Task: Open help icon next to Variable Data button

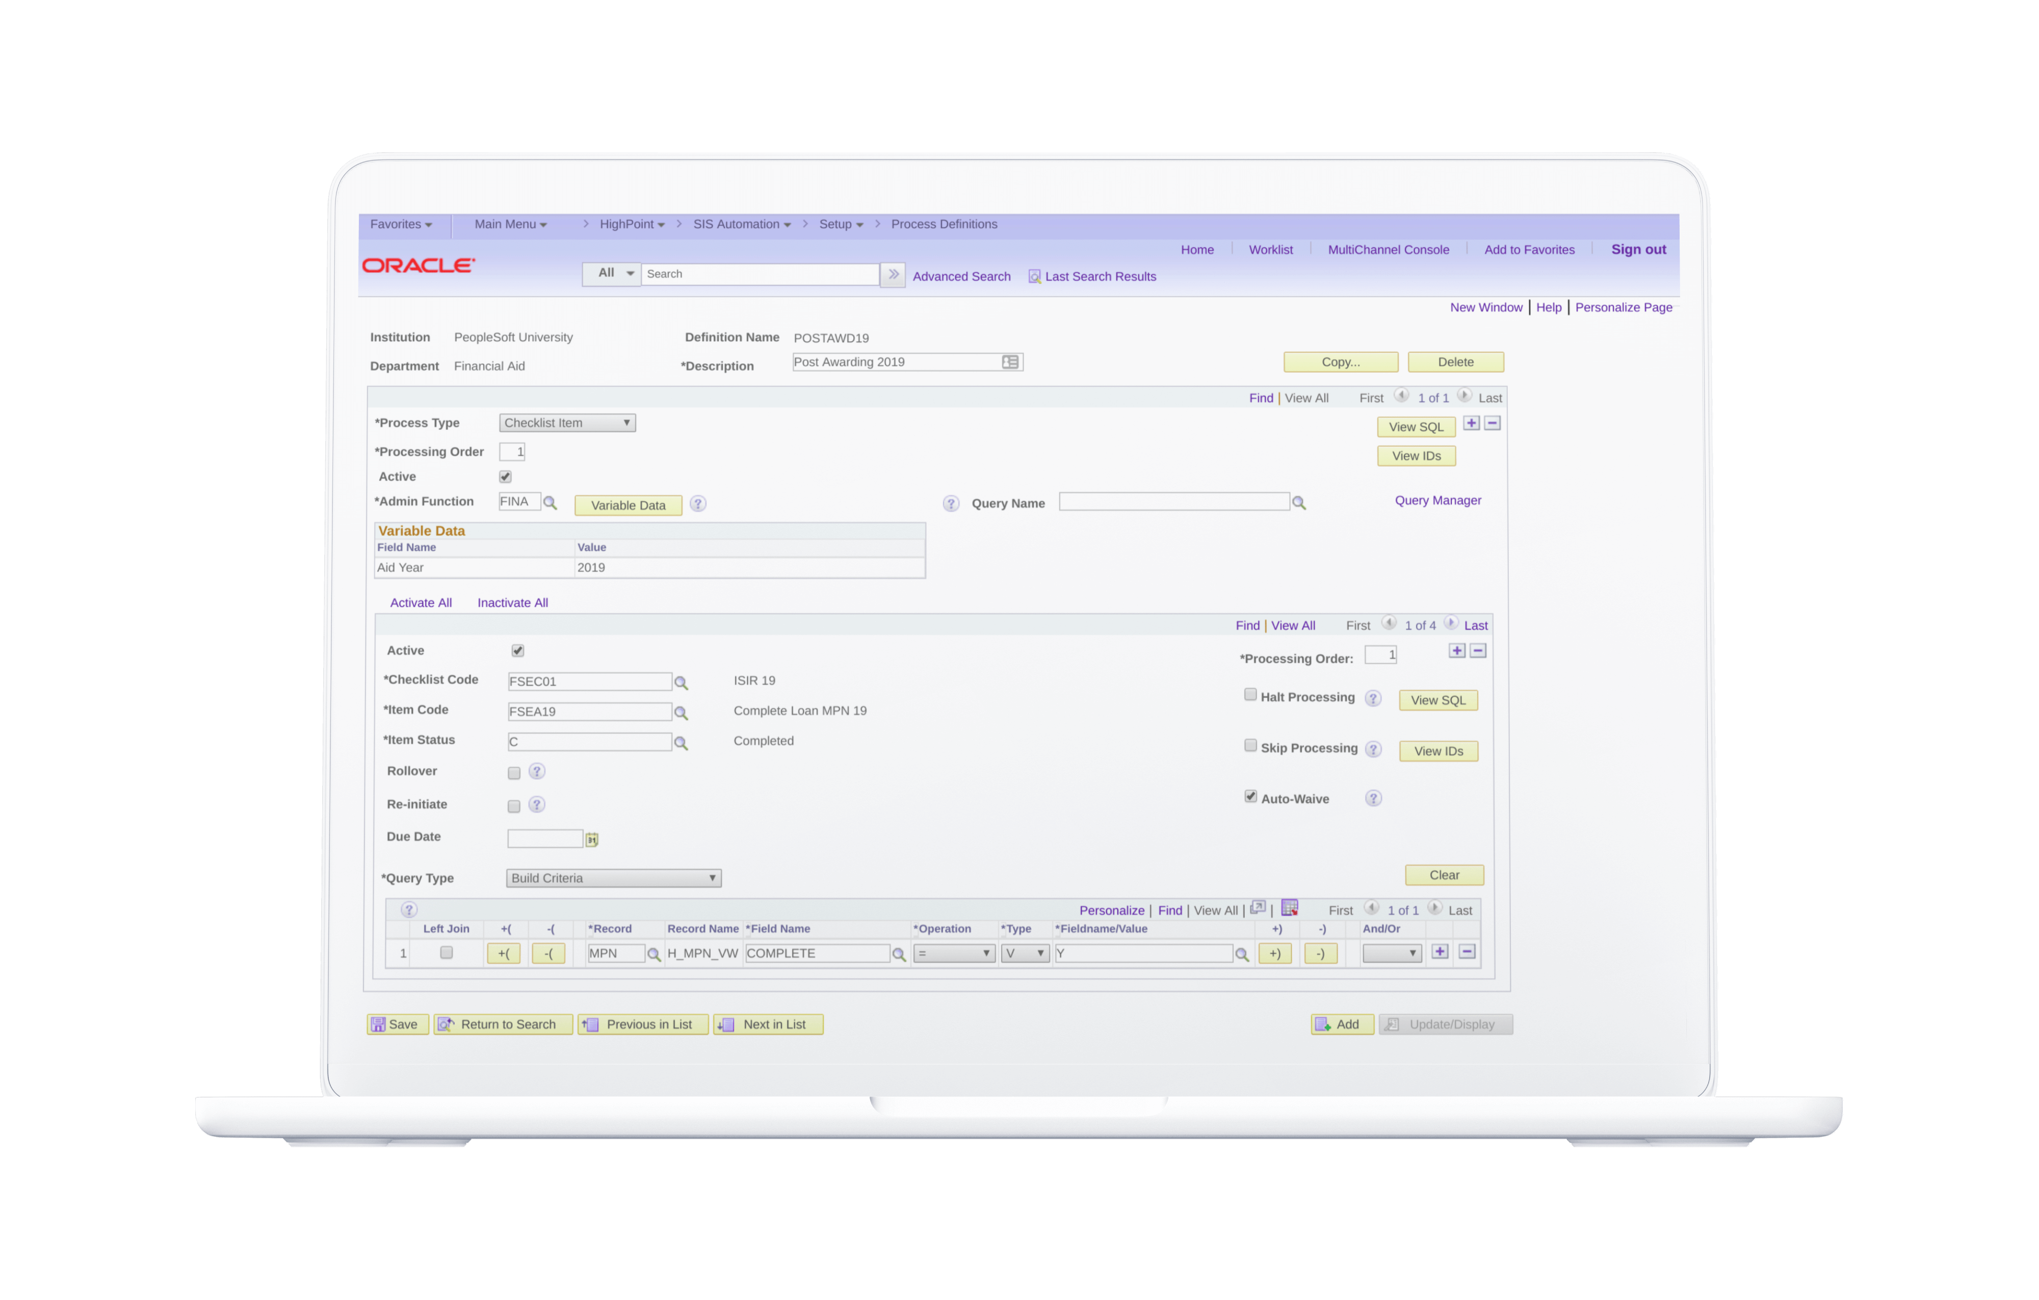Action: (x=698, y=504)
